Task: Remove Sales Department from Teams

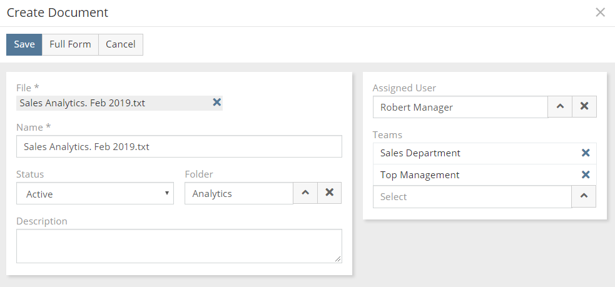Action: (585, 153)
